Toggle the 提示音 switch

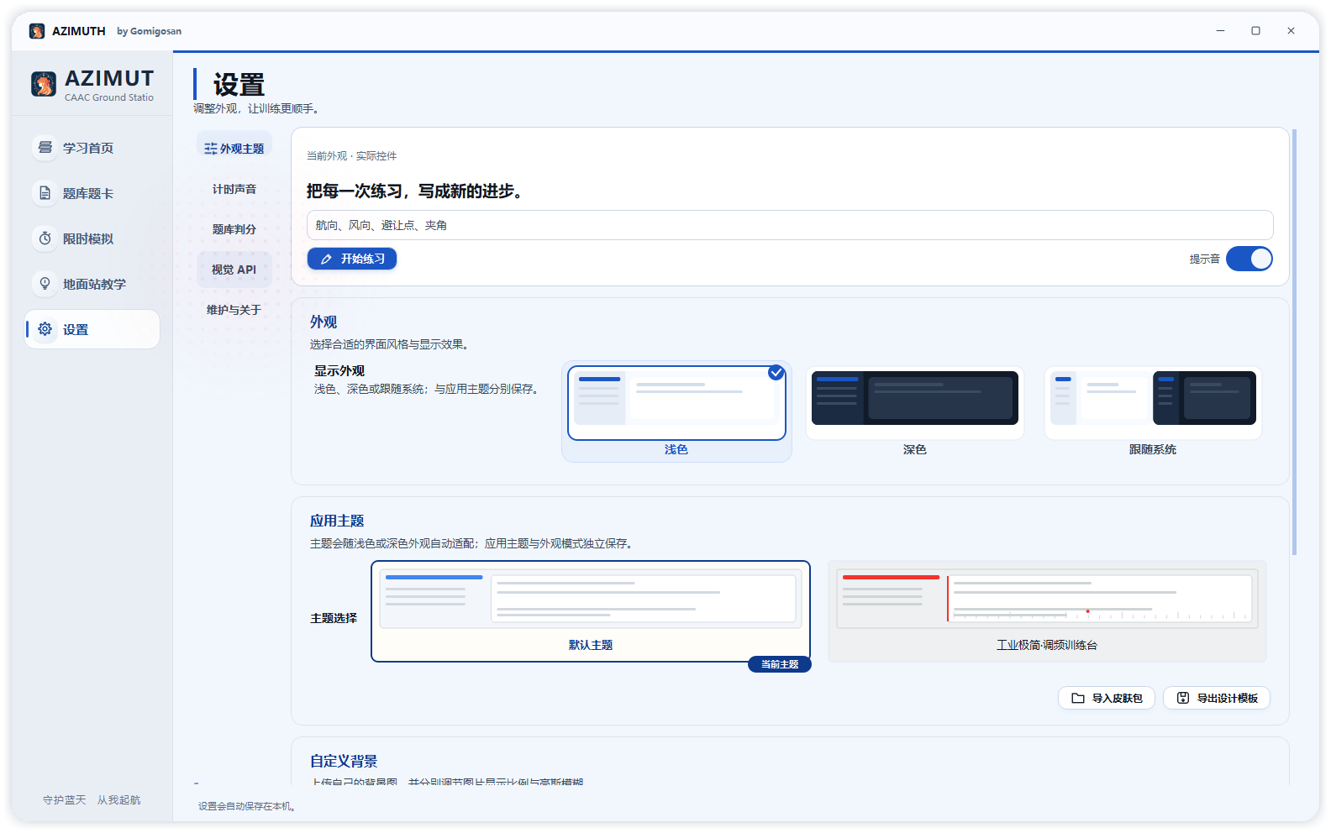[x=1249, y=259]
